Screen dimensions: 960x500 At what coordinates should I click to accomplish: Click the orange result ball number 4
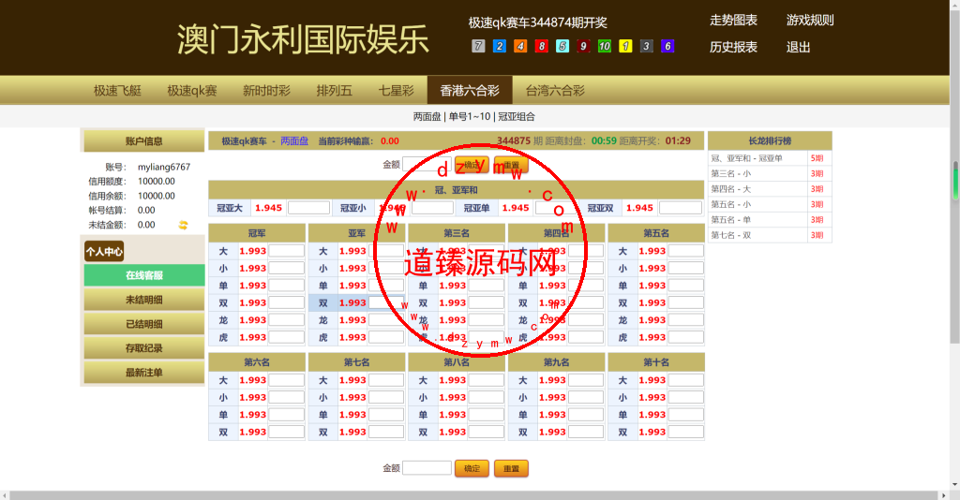point(520,46)
